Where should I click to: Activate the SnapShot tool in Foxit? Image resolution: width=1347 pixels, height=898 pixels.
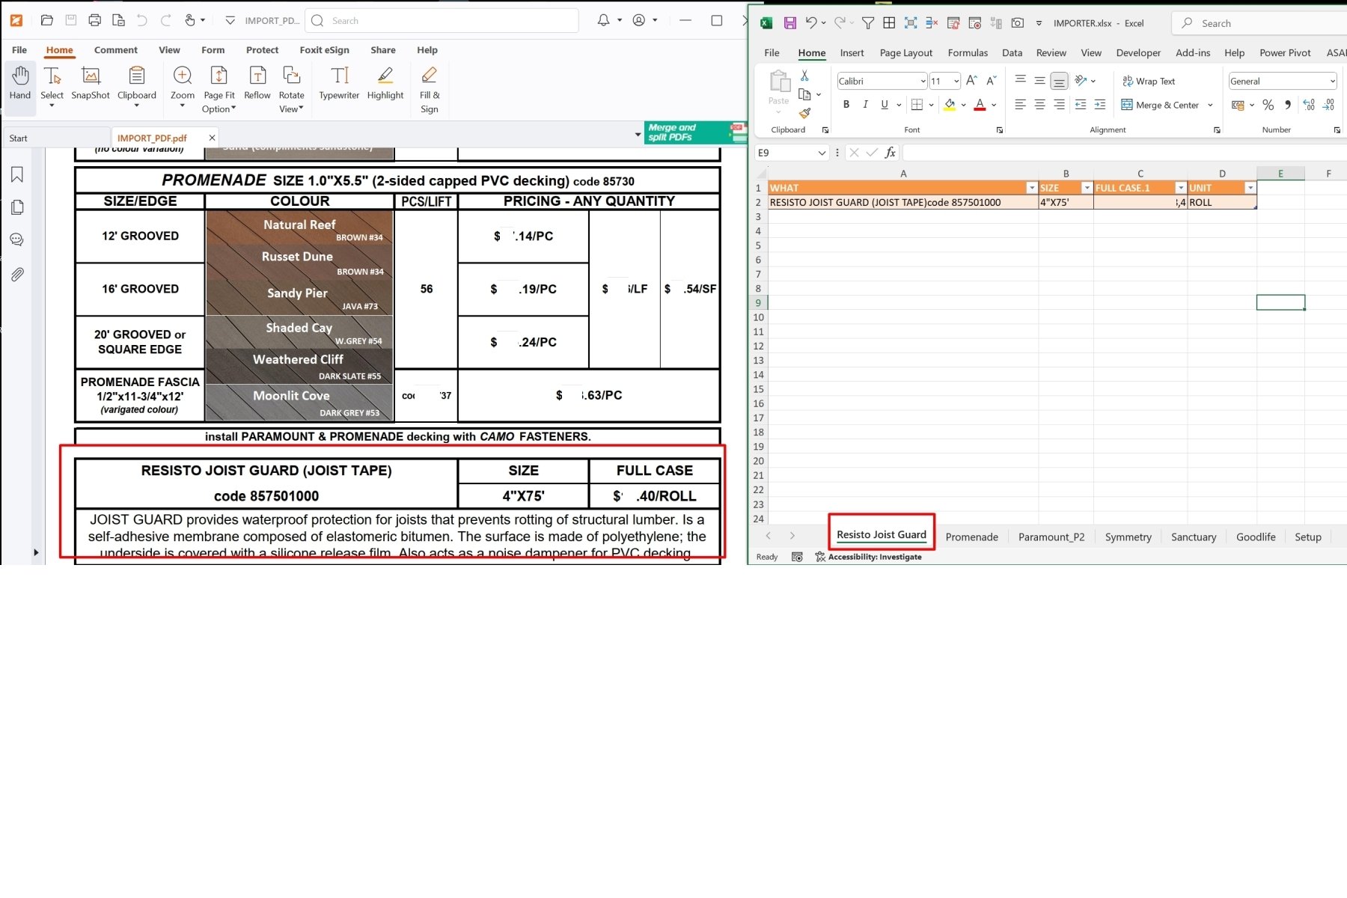click(x=91, y=83)
